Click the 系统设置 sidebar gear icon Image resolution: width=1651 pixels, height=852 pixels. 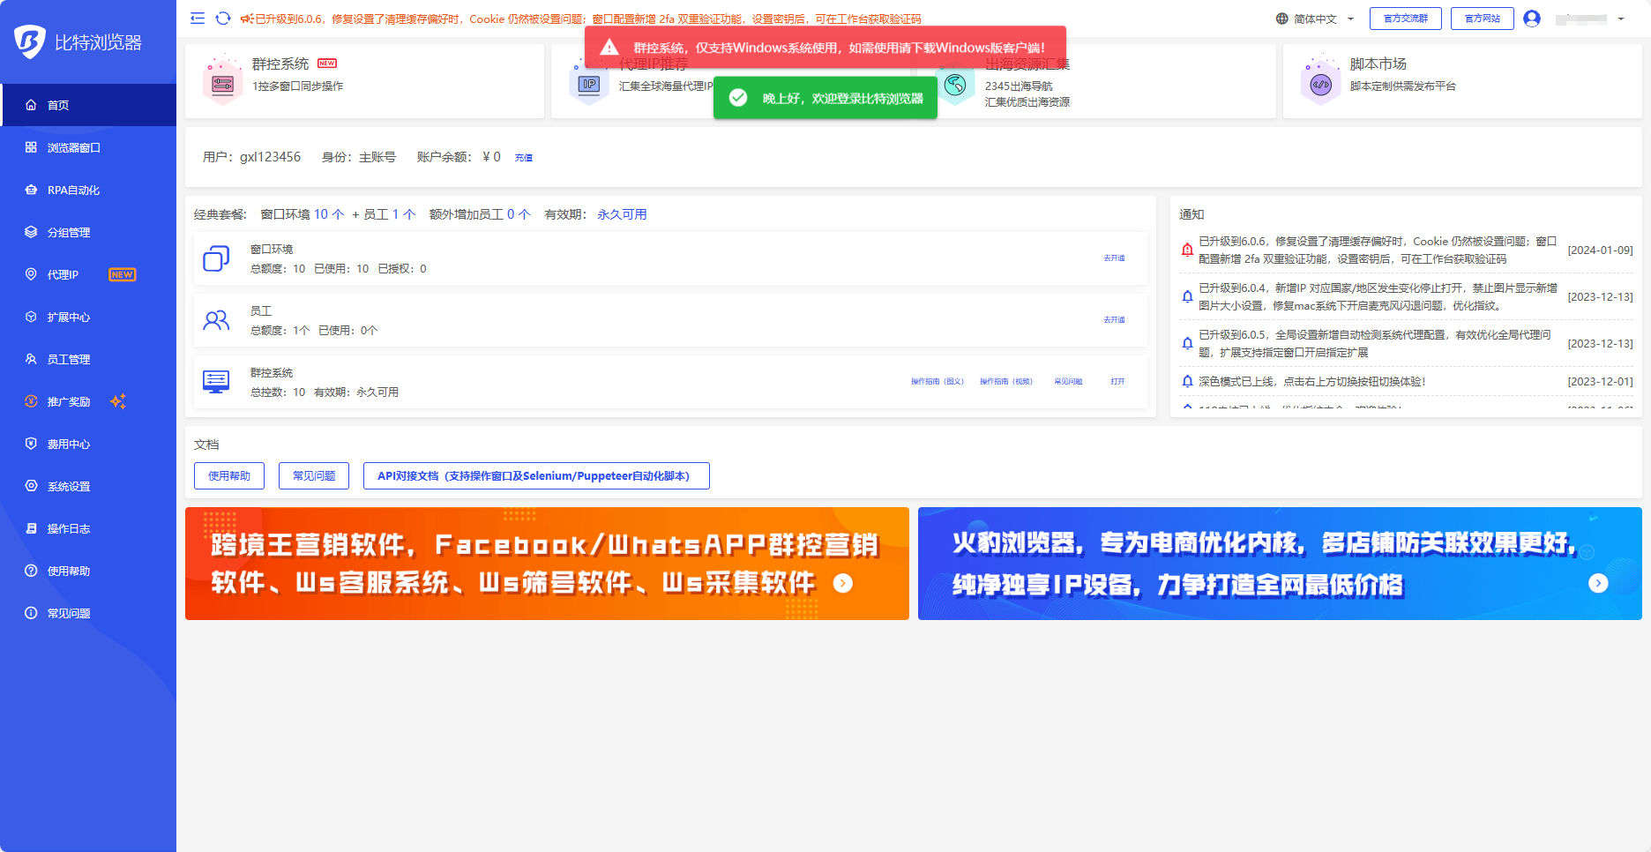[31, 486]
